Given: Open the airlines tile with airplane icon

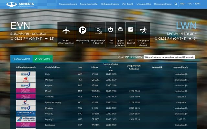Looking at the screenshot, I should click(66, 35).
